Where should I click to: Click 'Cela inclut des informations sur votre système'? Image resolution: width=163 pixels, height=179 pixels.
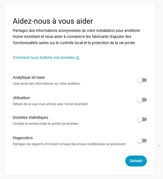[46, 84]
